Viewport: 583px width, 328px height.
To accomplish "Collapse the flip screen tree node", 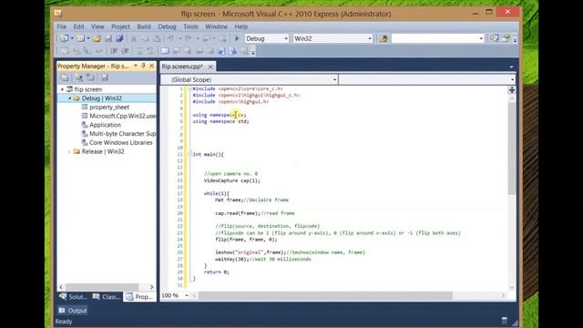I will pyautogui.click(x=62, y=89).
